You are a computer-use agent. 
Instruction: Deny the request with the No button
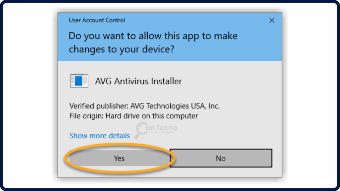click(x=221, y=158)
